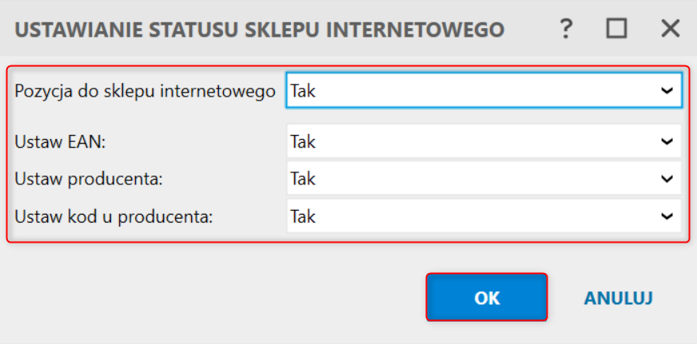Select the Tak value for Ustaw EAN
The height and width of the screenshot is (344, 697).
(303, 142)
